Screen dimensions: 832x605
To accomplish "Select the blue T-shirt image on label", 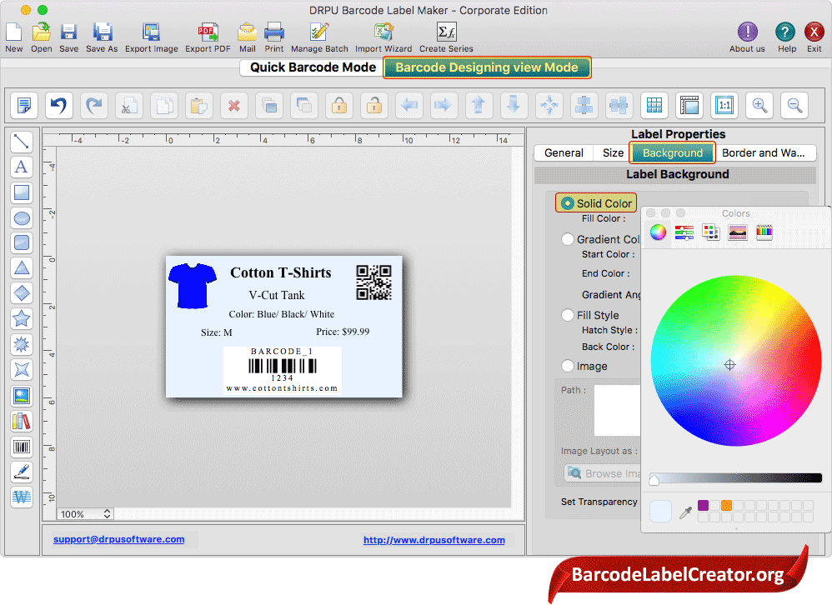I will [192, 286].
